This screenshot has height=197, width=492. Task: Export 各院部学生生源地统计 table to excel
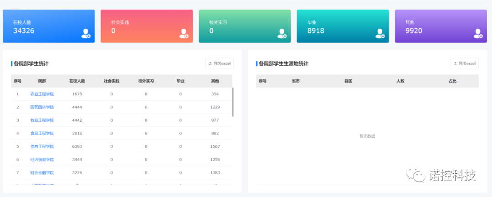tap(464, 63)
